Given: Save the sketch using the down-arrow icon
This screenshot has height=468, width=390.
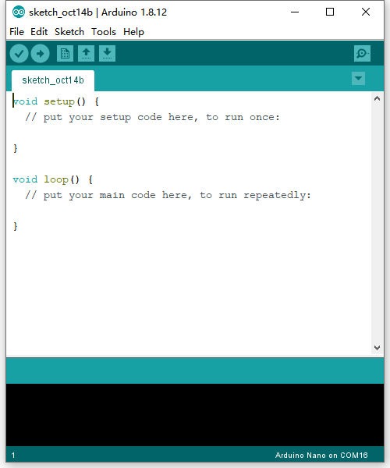Looking at the screenshot, I should [107, 54].
